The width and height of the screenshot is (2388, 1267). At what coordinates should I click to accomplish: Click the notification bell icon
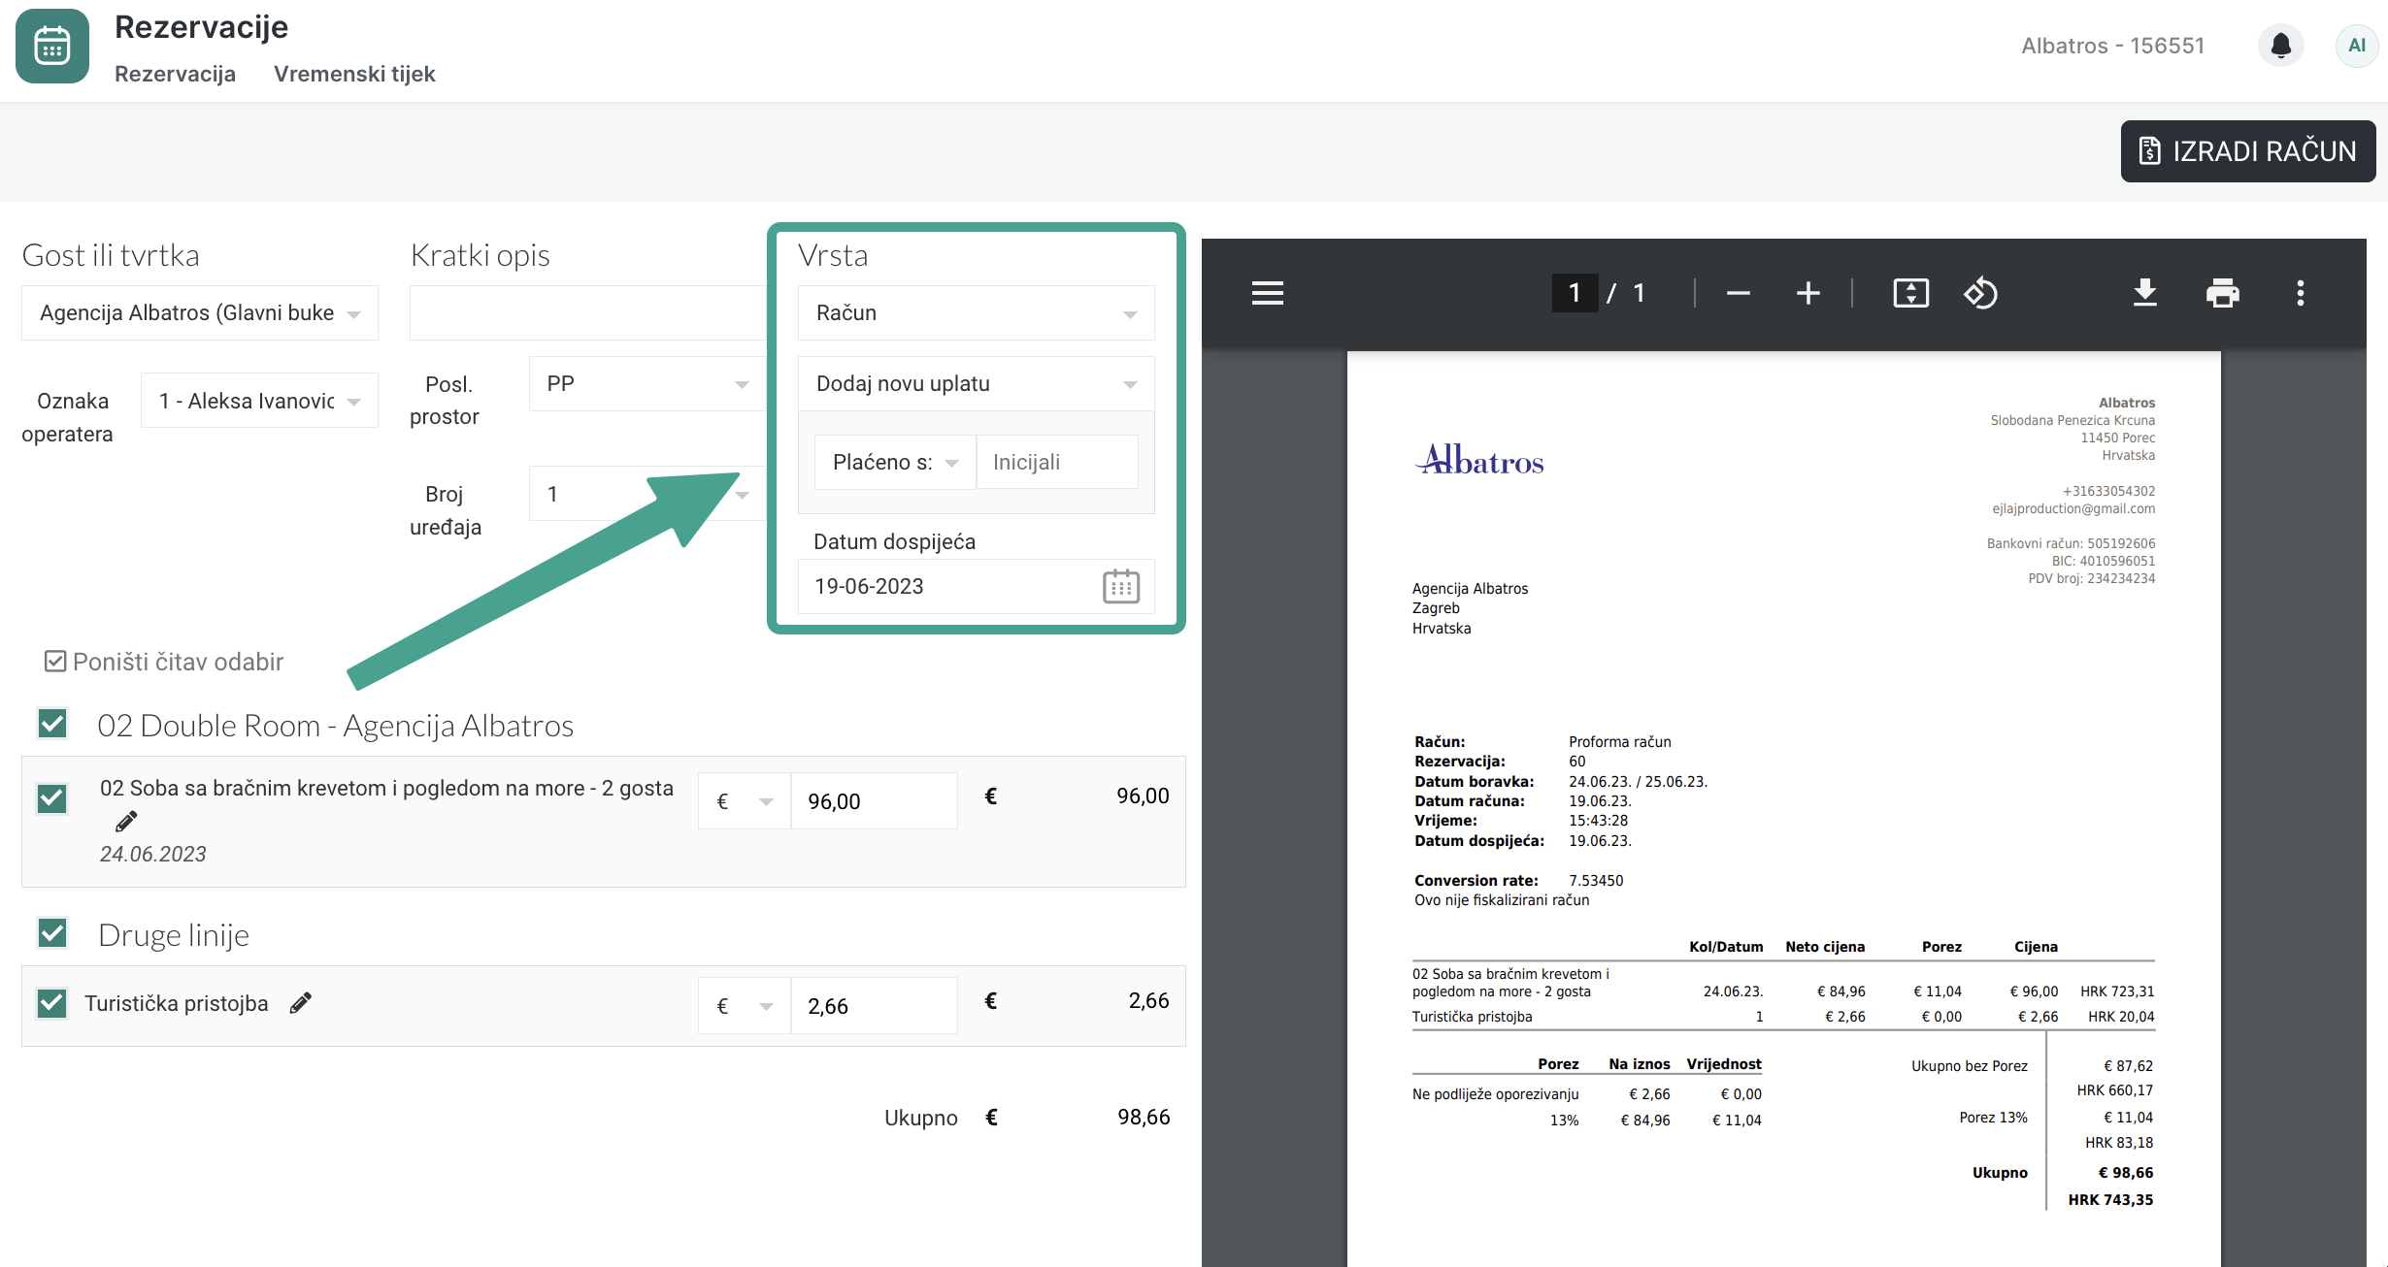[2280, 46]
